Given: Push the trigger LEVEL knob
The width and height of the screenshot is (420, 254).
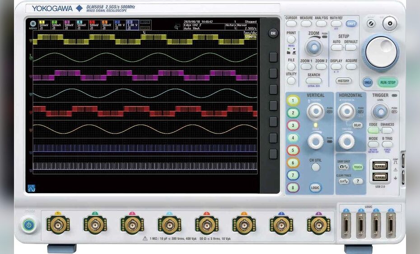Looking at the screenshot, I should tap(380, 111).
